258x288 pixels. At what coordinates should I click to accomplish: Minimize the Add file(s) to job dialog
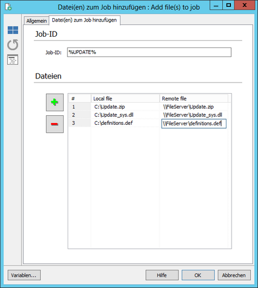coord(216,5)
